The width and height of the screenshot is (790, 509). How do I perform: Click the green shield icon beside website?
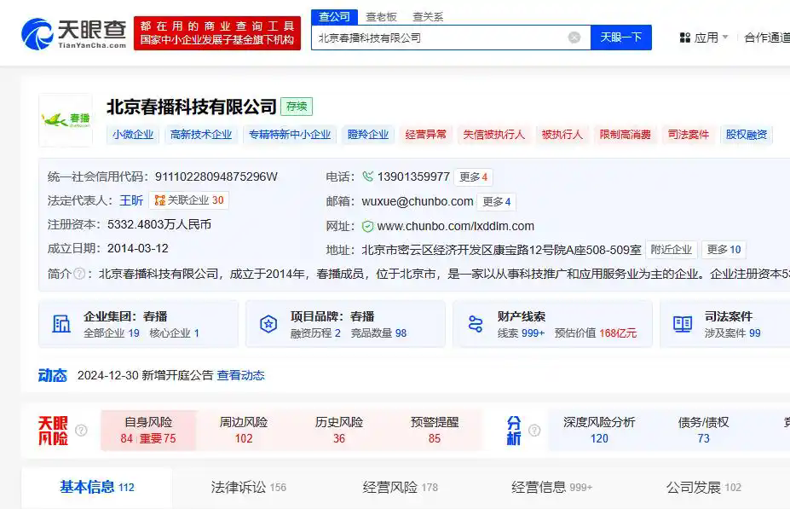click(x=368, y=226)
